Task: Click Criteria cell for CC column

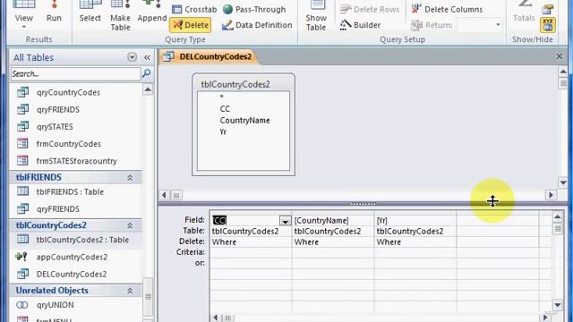Action: pyautogui.click(x=251, y=252)
